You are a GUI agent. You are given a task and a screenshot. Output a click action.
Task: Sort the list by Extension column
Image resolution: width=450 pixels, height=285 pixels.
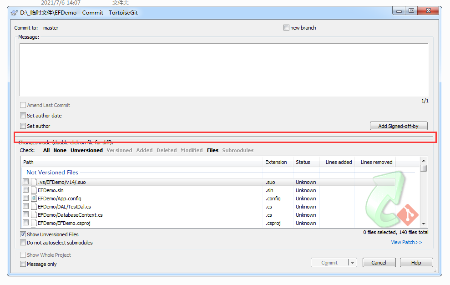[276, 162]
